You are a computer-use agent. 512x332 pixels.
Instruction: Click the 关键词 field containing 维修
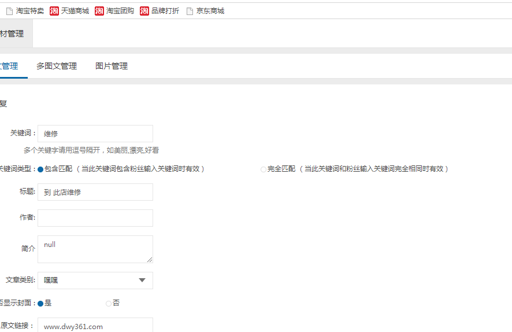click(x=95, y=134)
